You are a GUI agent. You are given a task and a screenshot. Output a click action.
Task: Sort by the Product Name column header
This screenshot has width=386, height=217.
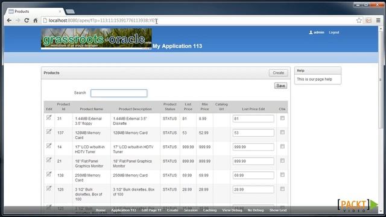coord(91,109)
